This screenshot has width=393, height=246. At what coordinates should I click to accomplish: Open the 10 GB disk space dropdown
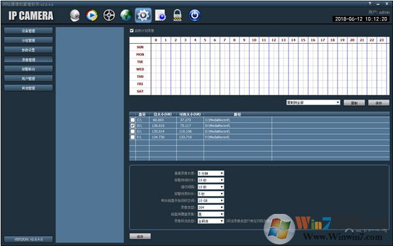pyautogui.click(x=211, y=201)
